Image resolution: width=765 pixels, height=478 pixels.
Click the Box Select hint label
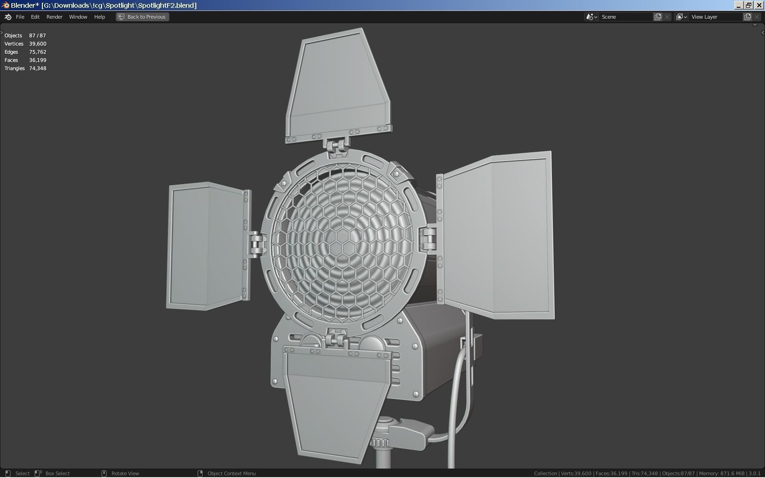pyautogui.click(x=57, y=473)
